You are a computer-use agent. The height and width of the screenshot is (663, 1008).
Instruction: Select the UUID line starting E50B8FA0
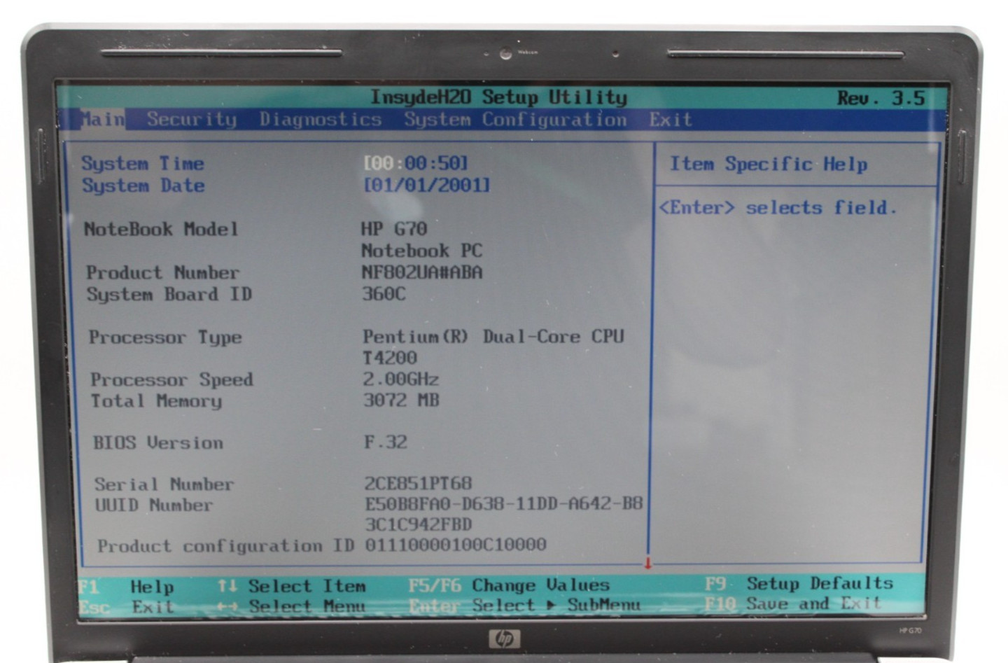click(503, 503)
